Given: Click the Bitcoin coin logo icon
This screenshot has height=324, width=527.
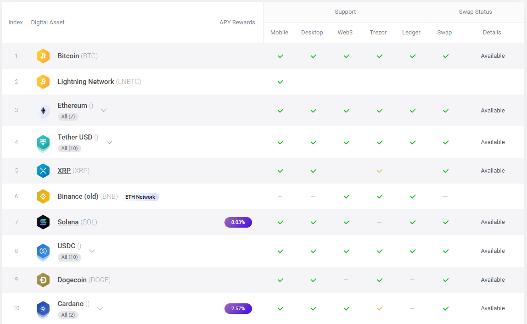Looking at the screenshot, I should coord(43,56).
